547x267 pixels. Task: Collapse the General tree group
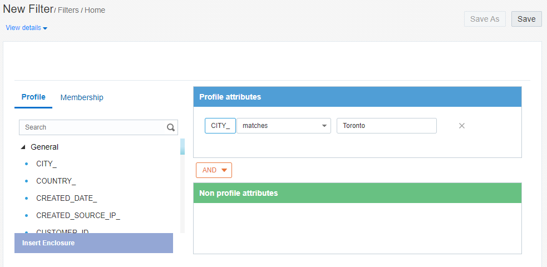pos(23,147)
